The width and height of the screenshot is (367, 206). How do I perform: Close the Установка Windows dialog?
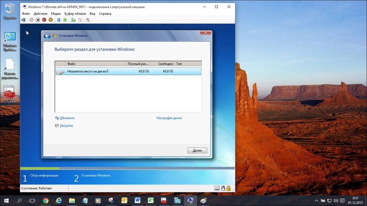(206, 32)
